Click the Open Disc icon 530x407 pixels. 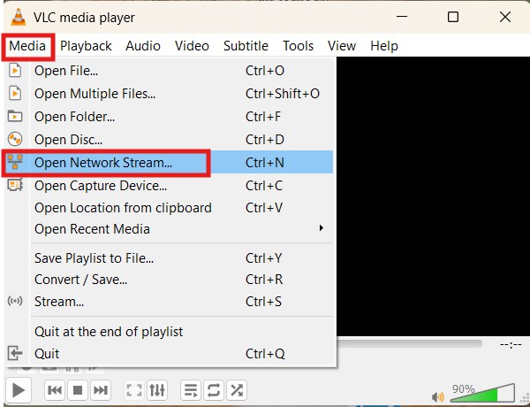pos(15,139)
